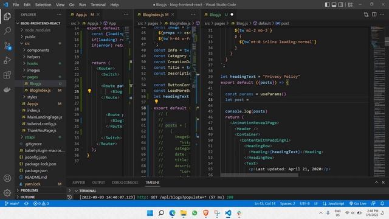The width and height of the screenshot is (389, 219).
Task: Open errors and warnings count in status bar
Action: click(x=41, y=203)
